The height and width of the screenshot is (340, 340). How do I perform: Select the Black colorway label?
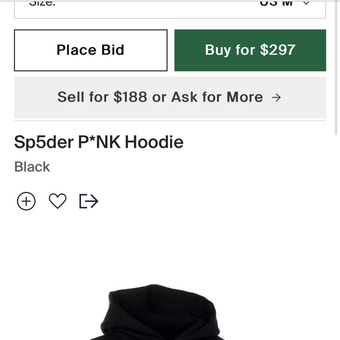32,167
